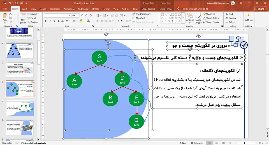The image size is (269, 145).
Task: Select the Oval shape in shapes gallery
Action: tap(176, 15)
